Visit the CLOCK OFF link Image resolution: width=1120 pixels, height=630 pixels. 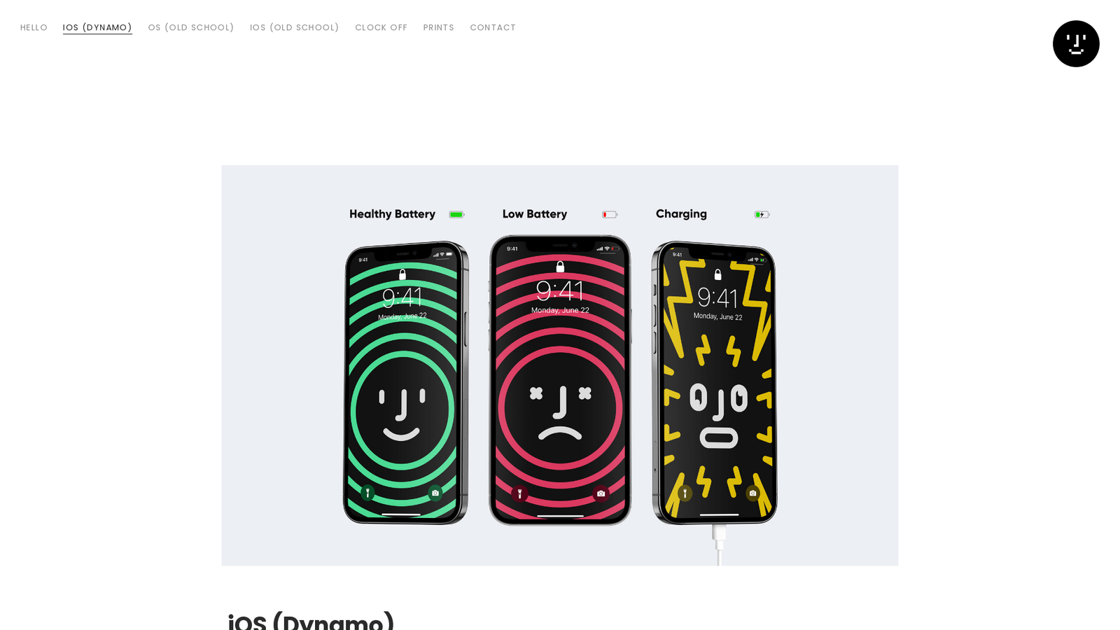coord(381,28)
